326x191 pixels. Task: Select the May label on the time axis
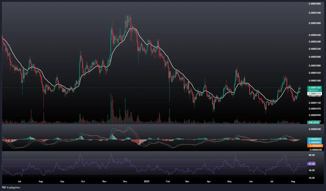point(230,181)
